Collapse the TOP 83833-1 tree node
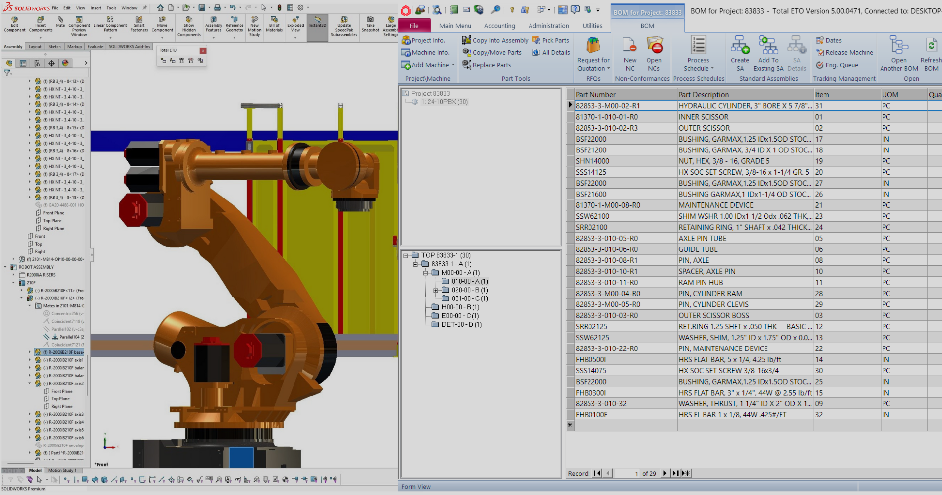942x495 pixels. point(406,256)
